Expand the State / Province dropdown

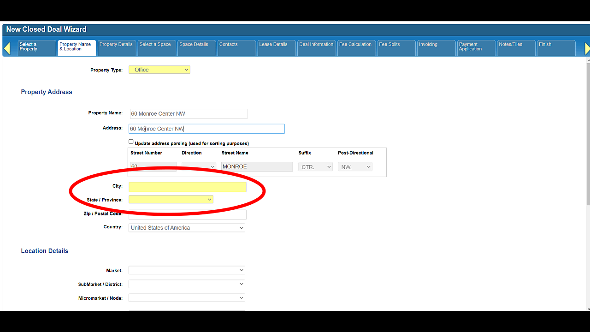(171, 199)
